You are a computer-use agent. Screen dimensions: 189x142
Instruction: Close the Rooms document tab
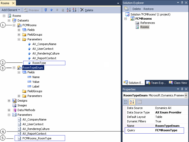pyautogui.click(x=13, y=3)
